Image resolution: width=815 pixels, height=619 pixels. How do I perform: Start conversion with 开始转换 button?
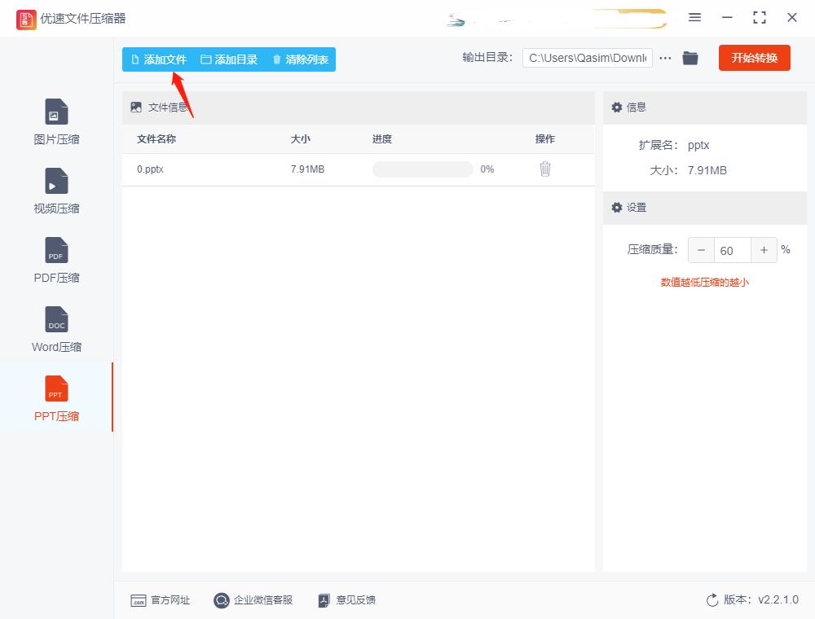pos(754,58)
